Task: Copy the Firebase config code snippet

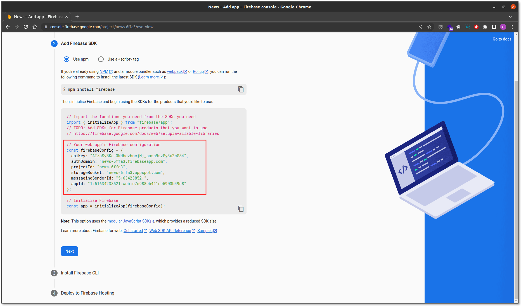Action: pyautogui.click(x=241, y=209)
